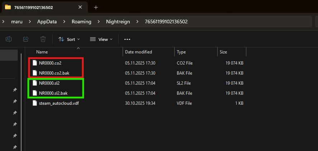Screen dimensions: 318x151
Task: Close the 76561199102136502 tab
Action: pyautogui.click(x=80, y=7)
